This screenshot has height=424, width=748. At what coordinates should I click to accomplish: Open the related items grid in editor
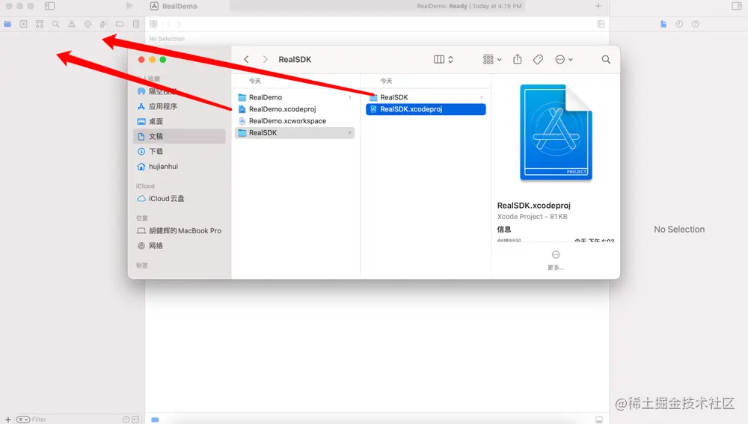point(153,24)
